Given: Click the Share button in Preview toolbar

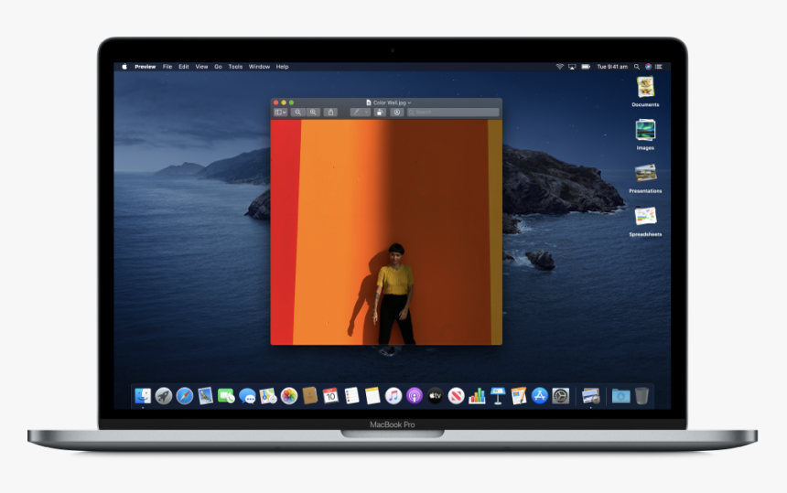Looking at the screenshot, I should pos(330,113).
